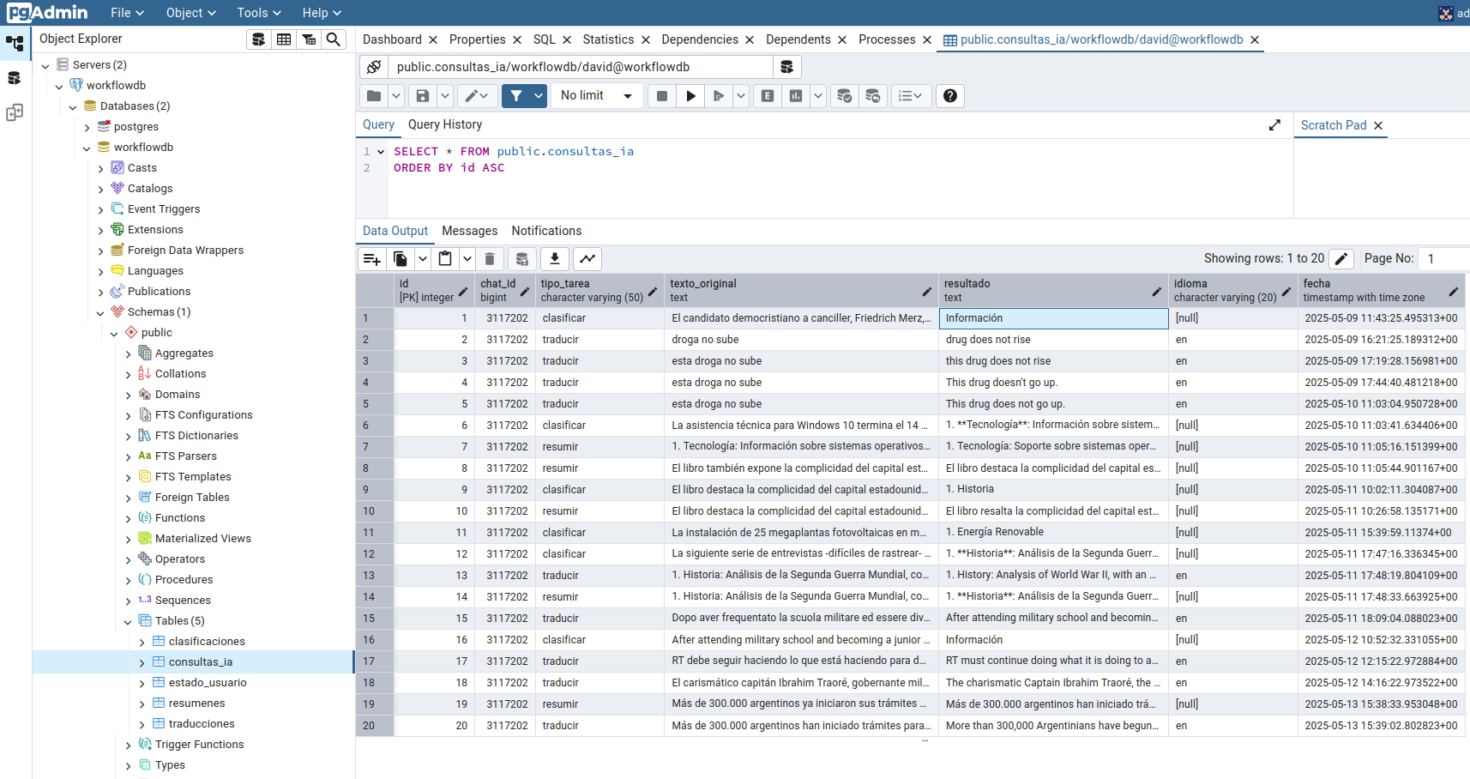Open the Tools menu
This screenshot has height=779, width=1470.
point(259,13)
